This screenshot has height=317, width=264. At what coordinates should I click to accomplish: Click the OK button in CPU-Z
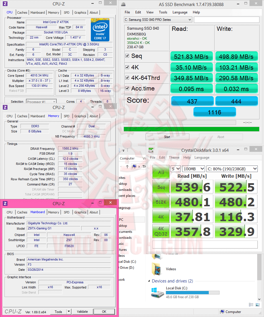(104, 312)
